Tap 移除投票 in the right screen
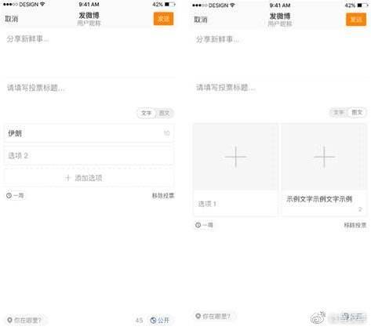The height and width of the screenshot is (330, 371). pos(355,225)
